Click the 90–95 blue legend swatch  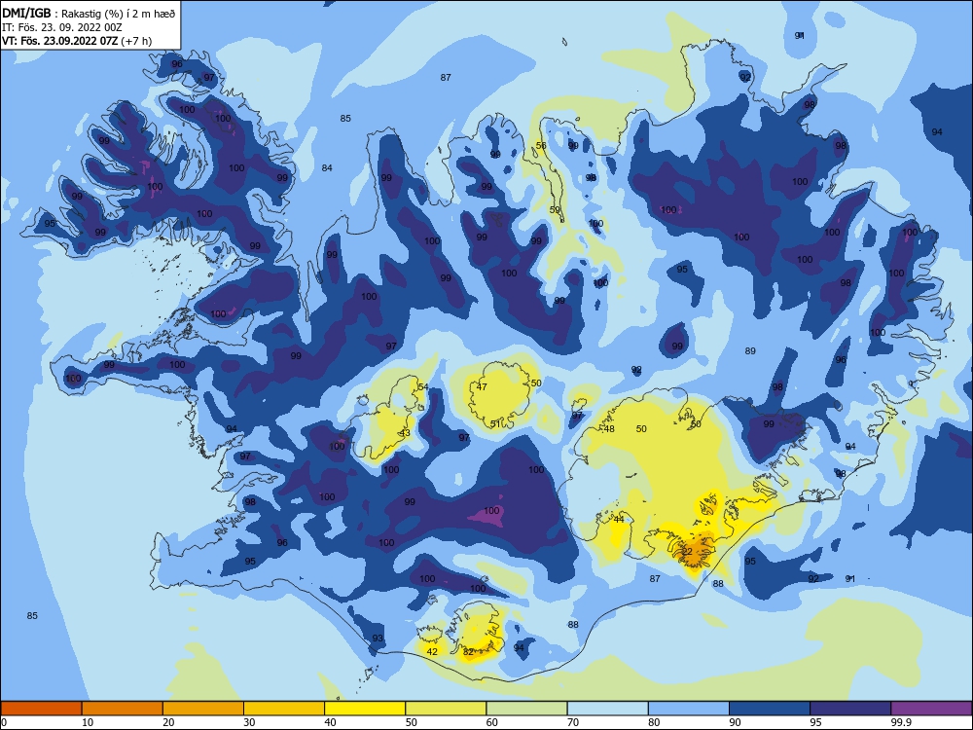click(x=770, y=709)
